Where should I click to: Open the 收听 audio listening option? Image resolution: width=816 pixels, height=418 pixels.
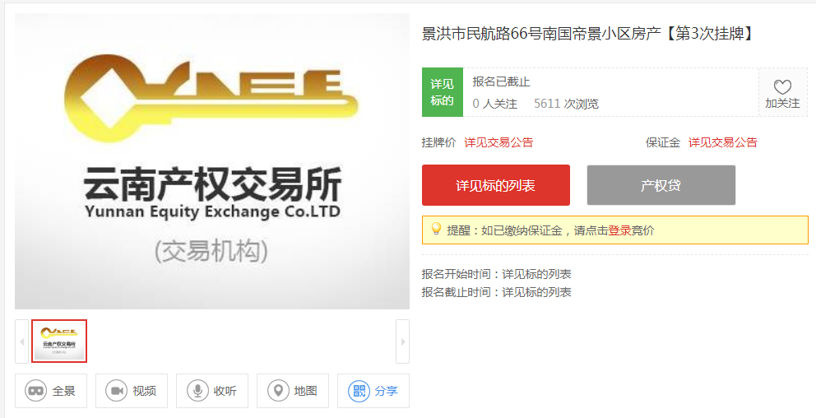pyautogui.click(x=211, y=390)
